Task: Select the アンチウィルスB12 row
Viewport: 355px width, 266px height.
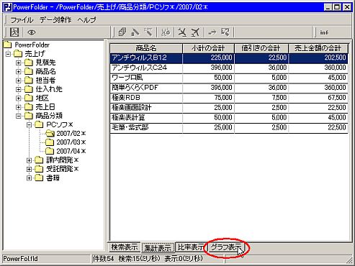Action: pos(229,58)
